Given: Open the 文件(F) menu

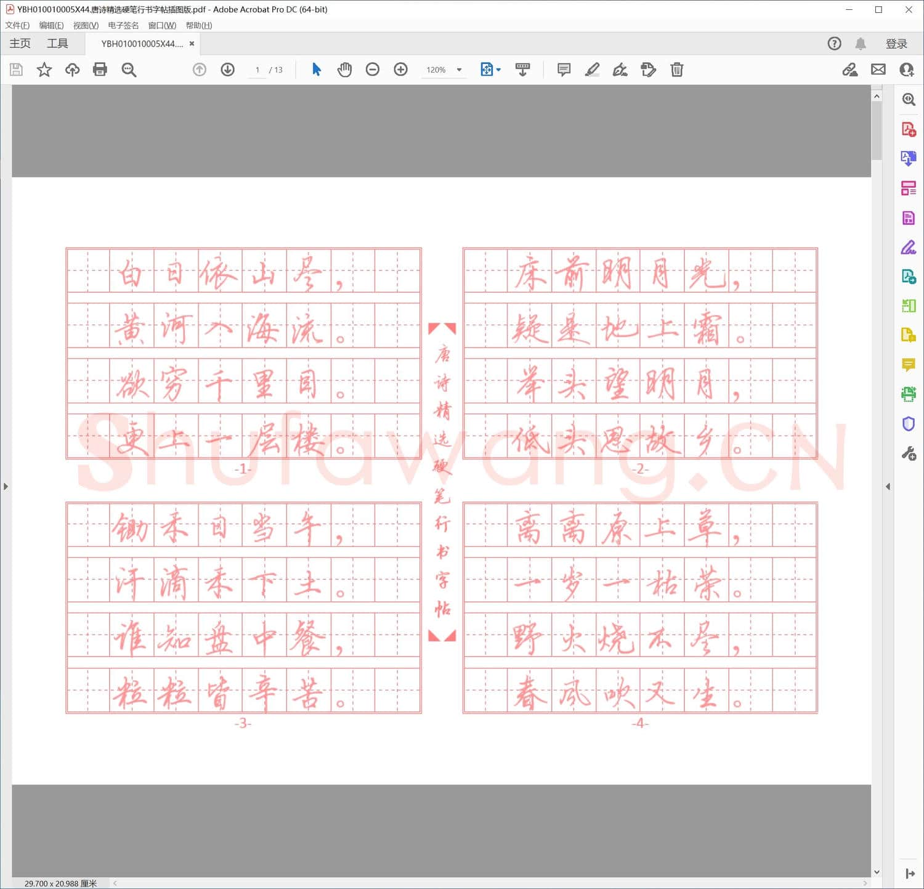Looking at the screenshot, I should pos(17,25).
